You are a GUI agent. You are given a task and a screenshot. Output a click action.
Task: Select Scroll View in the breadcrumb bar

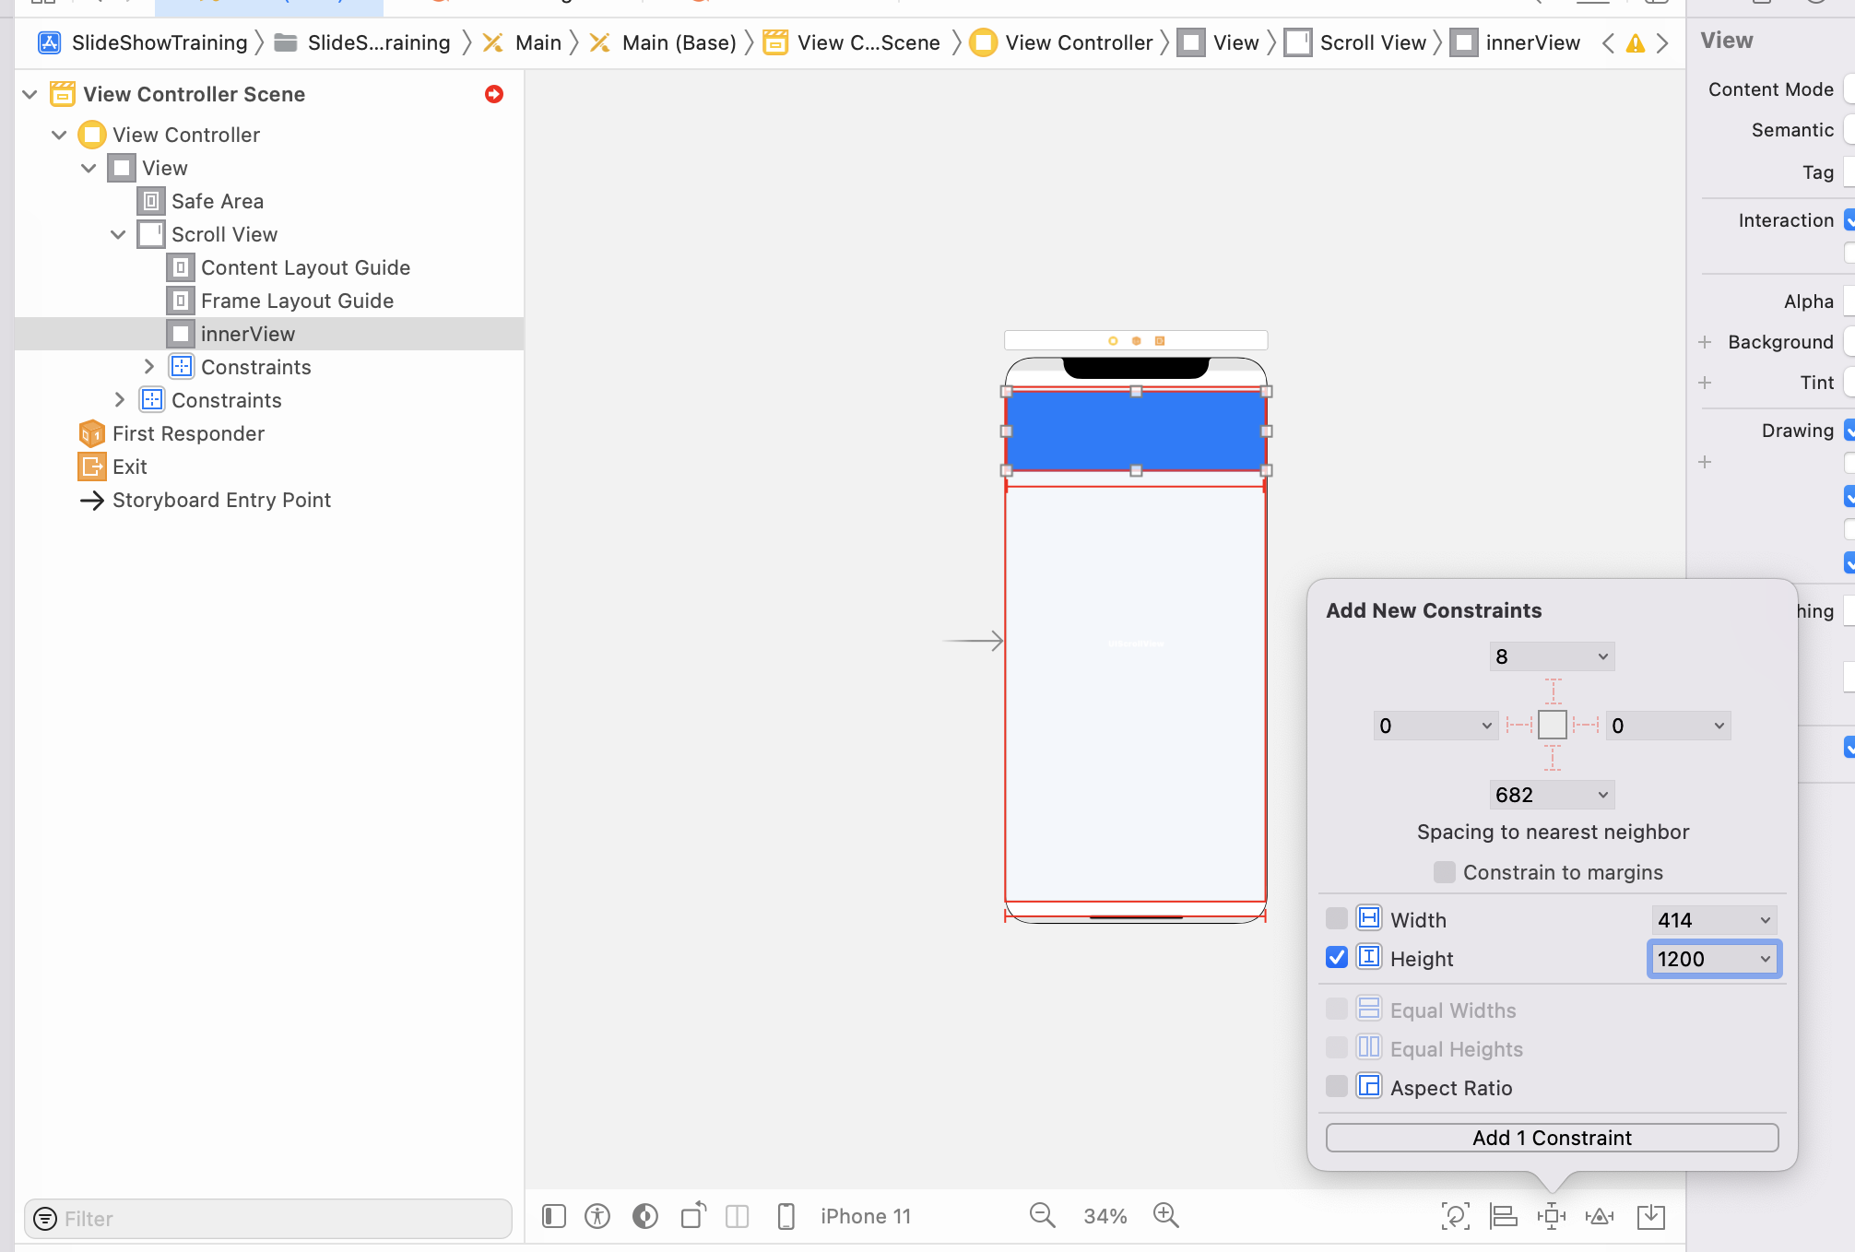[1372, 42]
